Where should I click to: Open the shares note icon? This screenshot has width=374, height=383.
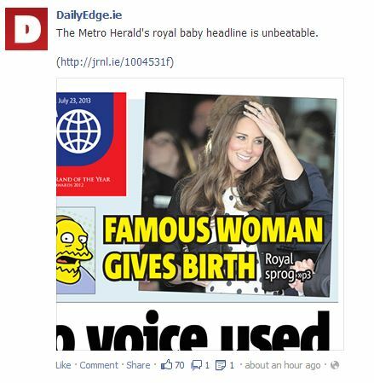(x=221, y=365)
